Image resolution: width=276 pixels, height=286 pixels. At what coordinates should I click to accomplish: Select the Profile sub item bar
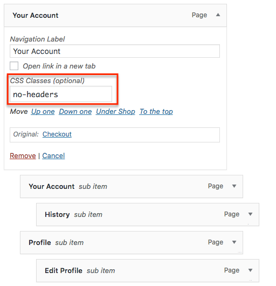coord(132,243)
